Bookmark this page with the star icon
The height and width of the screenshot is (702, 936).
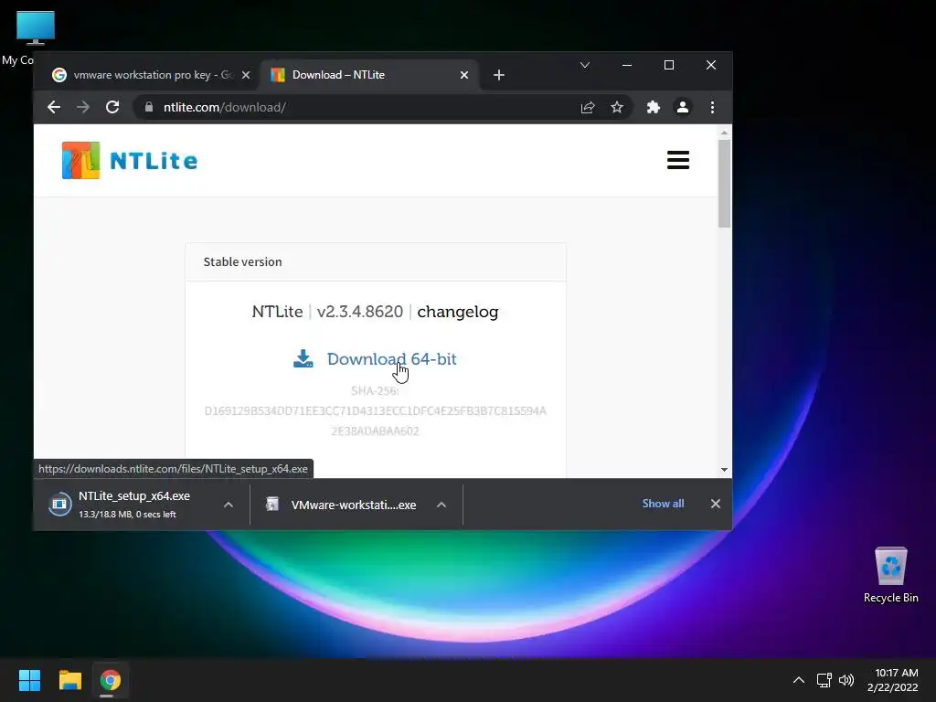(617, 108)
